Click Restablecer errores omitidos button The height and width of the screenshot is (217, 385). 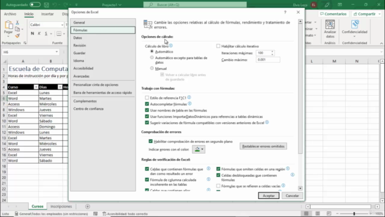(263, 146)
